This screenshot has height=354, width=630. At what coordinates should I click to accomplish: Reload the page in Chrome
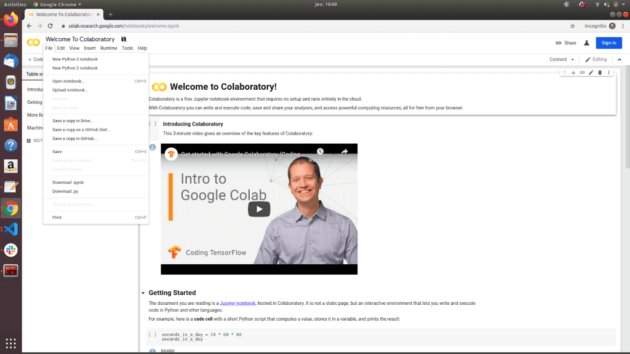50,26
